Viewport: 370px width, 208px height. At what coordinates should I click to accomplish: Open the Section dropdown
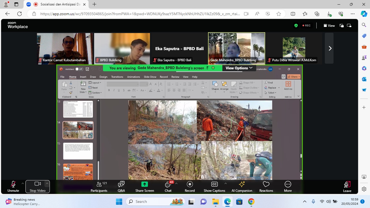pyautogui.click(x=95, y=93)
